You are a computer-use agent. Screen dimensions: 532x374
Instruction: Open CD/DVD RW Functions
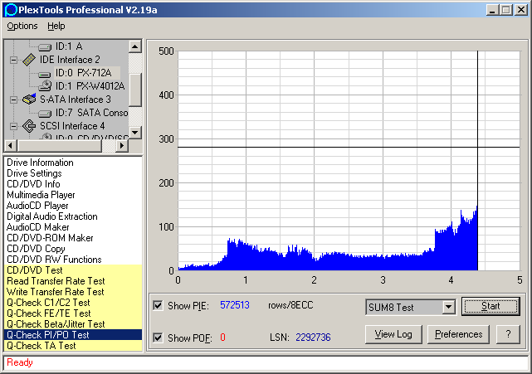[73, 260]
